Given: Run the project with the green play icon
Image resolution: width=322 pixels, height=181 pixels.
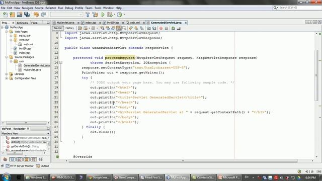Looking at the screenshot, I should point(103,15).
